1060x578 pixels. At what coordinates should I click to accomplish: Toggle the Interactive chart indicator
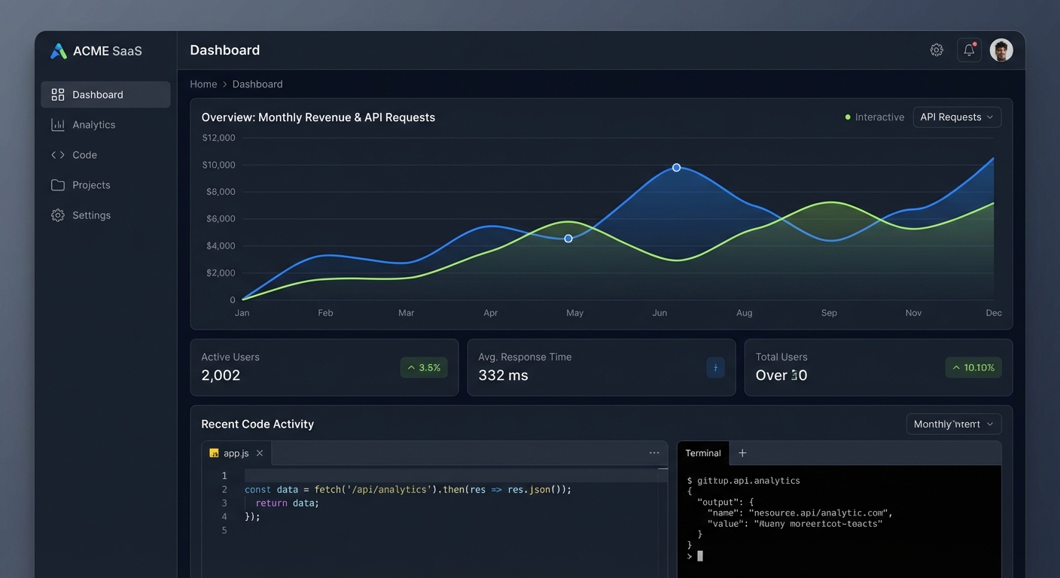click(x=874, y=117)
